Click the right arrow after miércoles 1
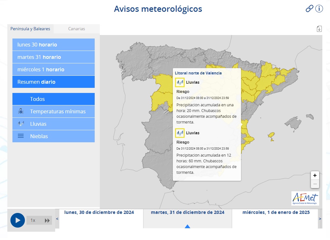This screenshot has width=330, height=240. pos(320,219)
